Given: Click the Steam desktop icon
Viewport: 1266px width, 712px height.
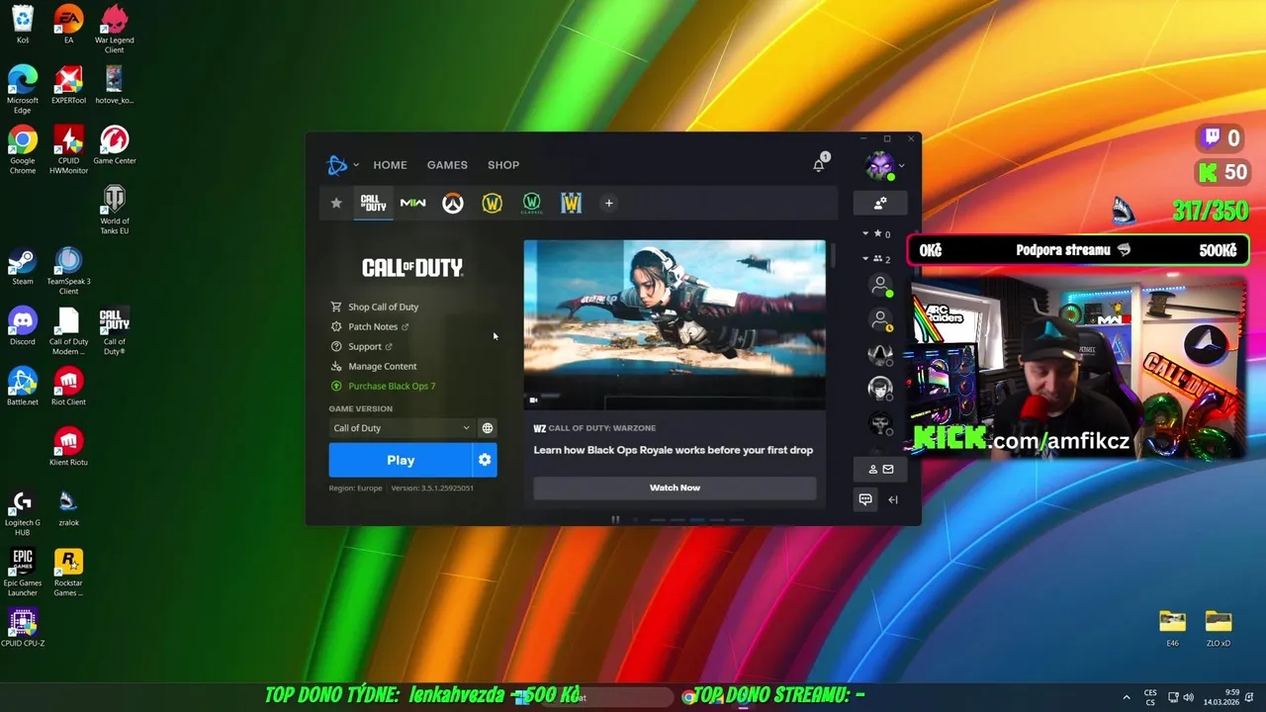Looking at the screenshot, I should tap(23, 265).
